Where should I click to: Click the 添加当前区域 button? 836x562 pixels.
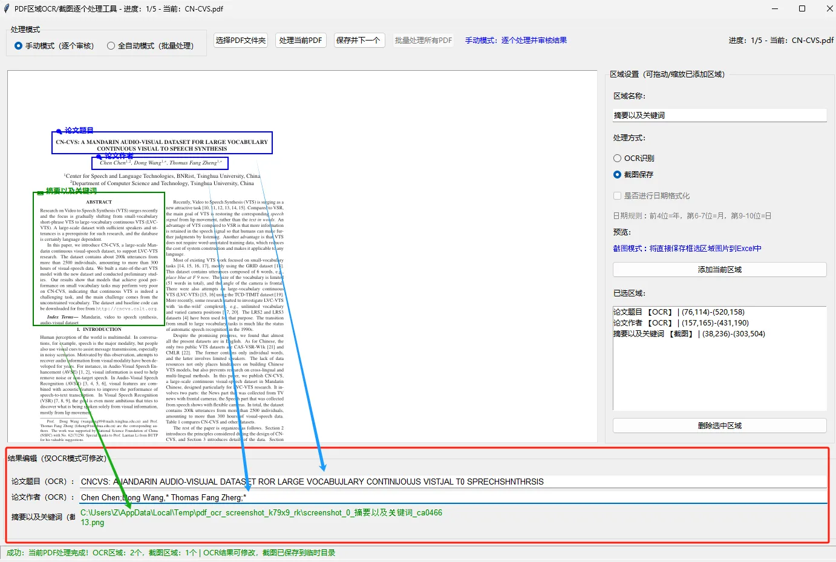719,269
